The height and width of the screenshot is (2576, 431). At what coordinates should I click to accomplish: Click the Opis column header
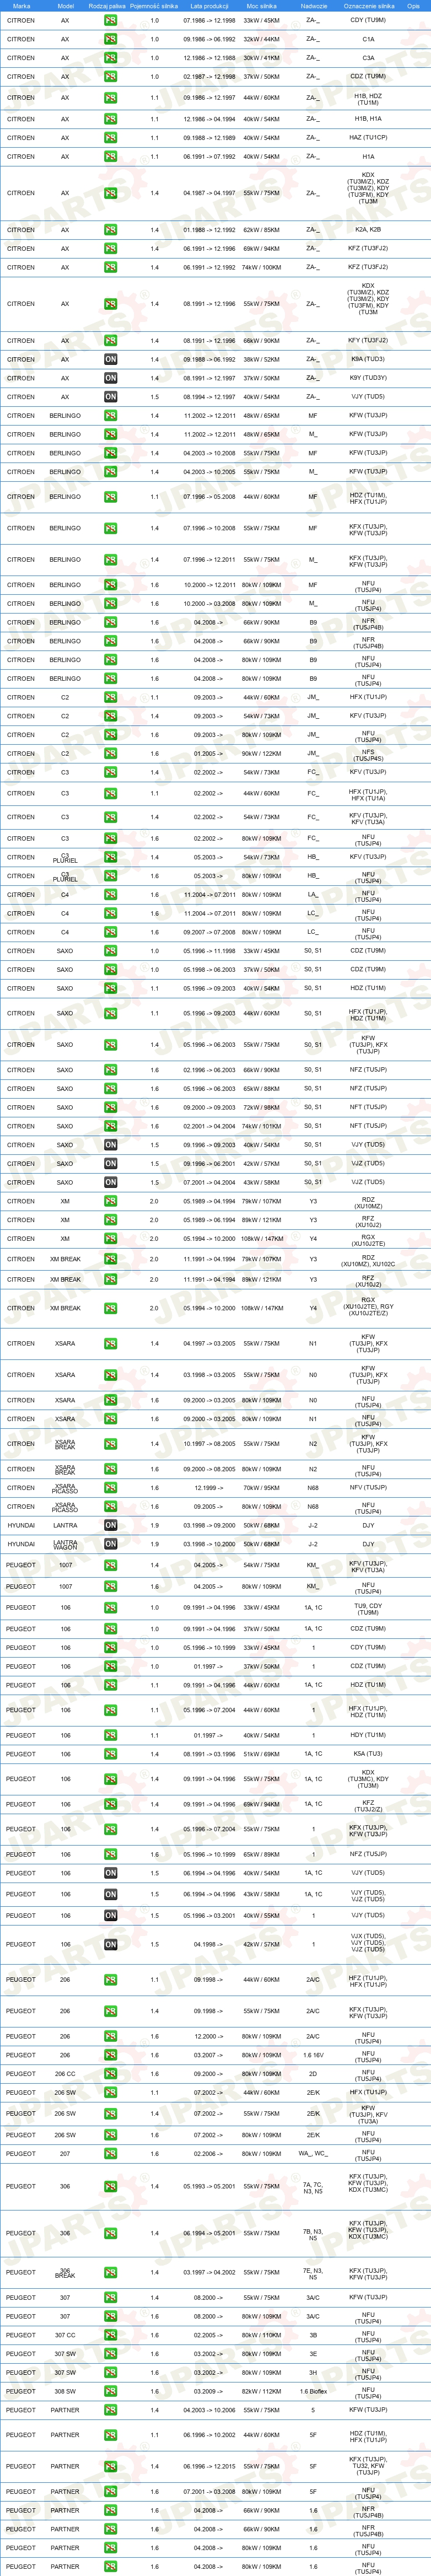(413, 6)
